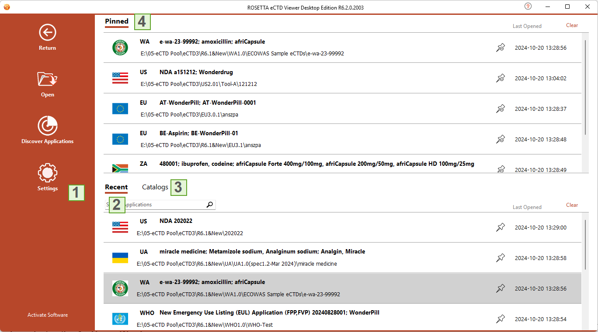598x332 pixels.
Task: Pin the WHO WonderPill recent entry
Action: click(501, 319)
